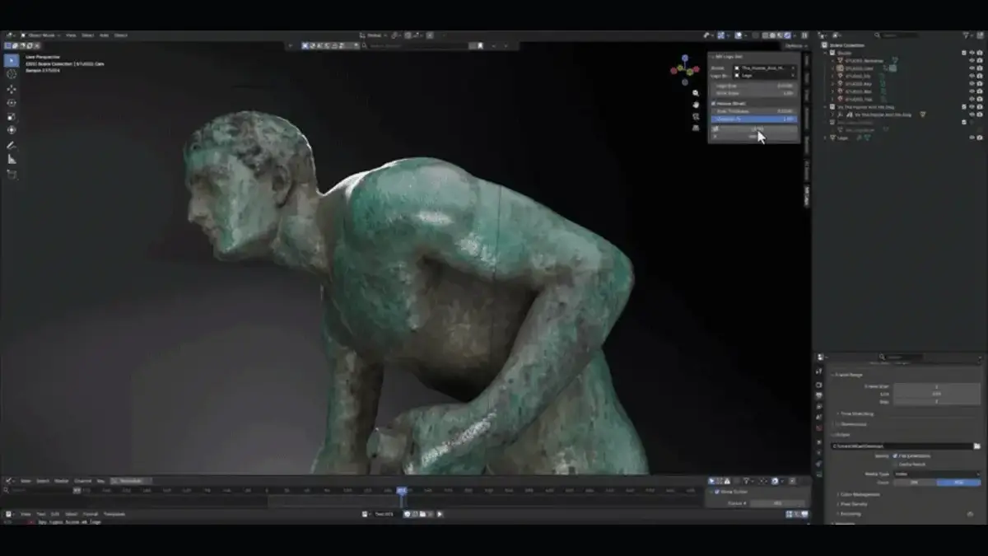Enable the Cache Result checkbox
The image size is (988, 556).
(x=896, y=465)
